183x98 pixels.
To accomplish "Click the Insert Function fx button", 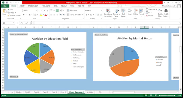I will point(31,23).
